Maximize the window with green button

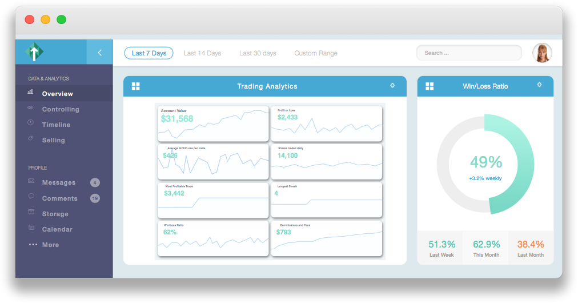coord(61,19)
